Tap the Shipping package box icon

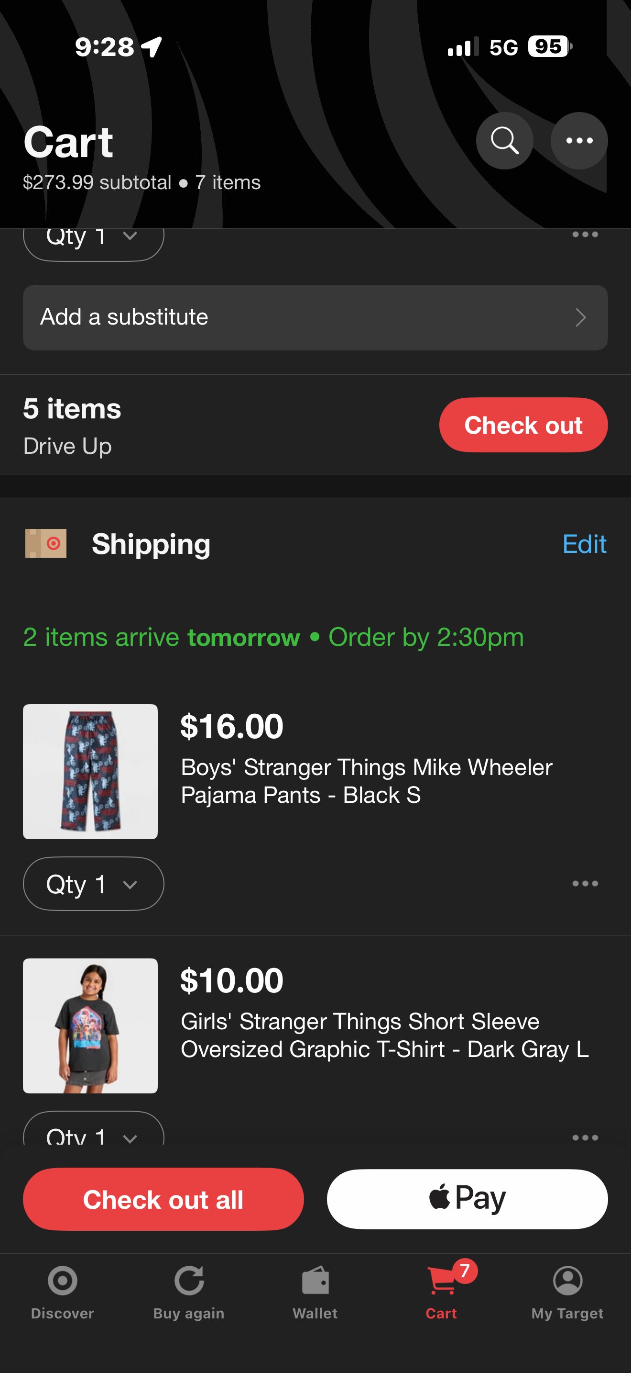coord(46,544)
